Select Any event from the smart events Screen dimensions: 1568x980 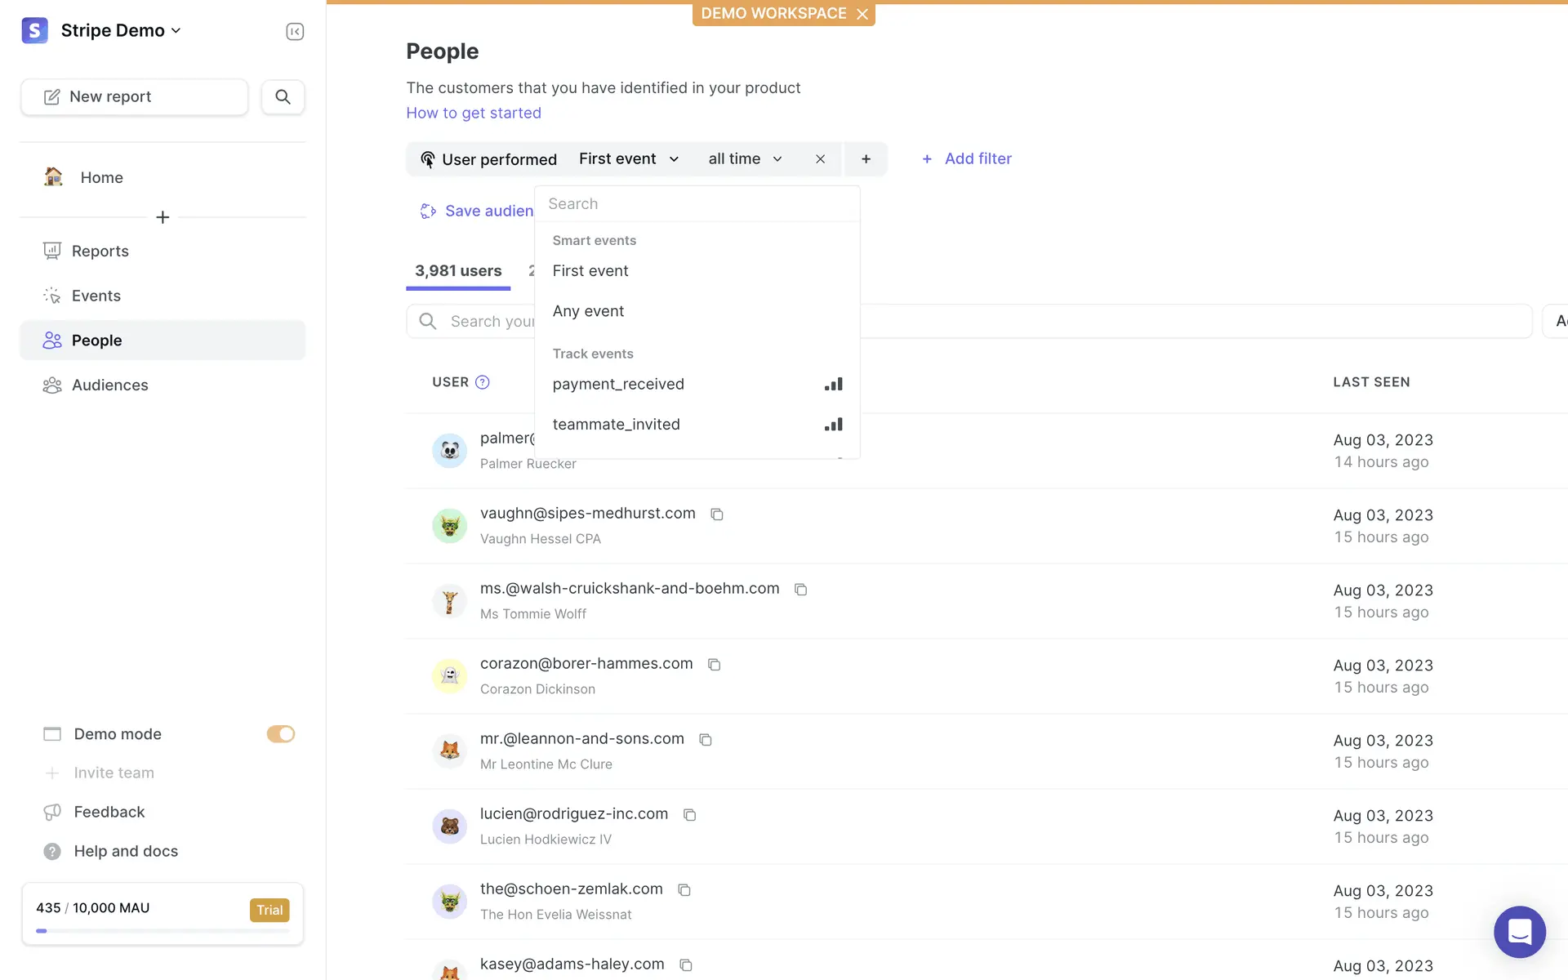tap(588, 311)
